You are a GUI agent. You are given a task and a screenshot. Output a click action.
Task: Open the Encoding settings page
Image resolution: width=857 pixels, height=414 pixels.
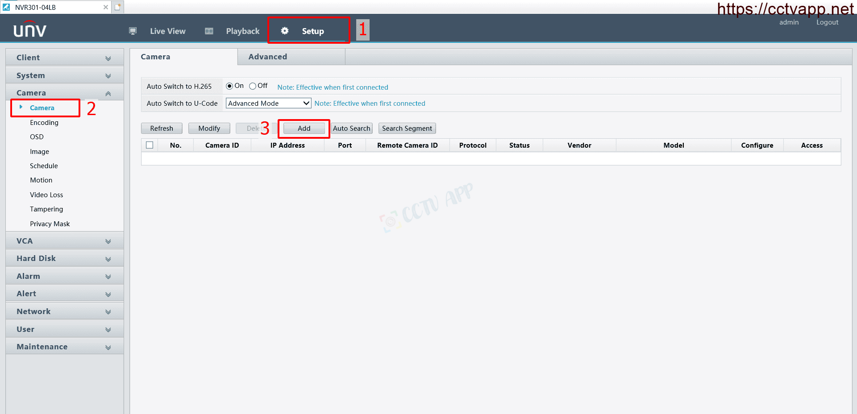(44, 123)
